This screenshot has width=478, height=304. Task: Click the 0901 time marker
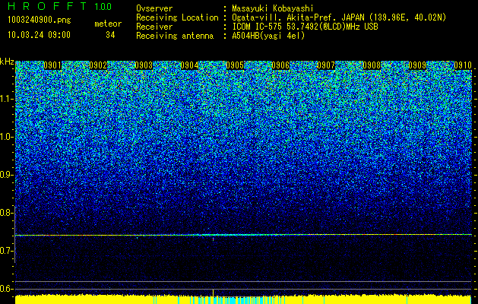click(52, 65)
